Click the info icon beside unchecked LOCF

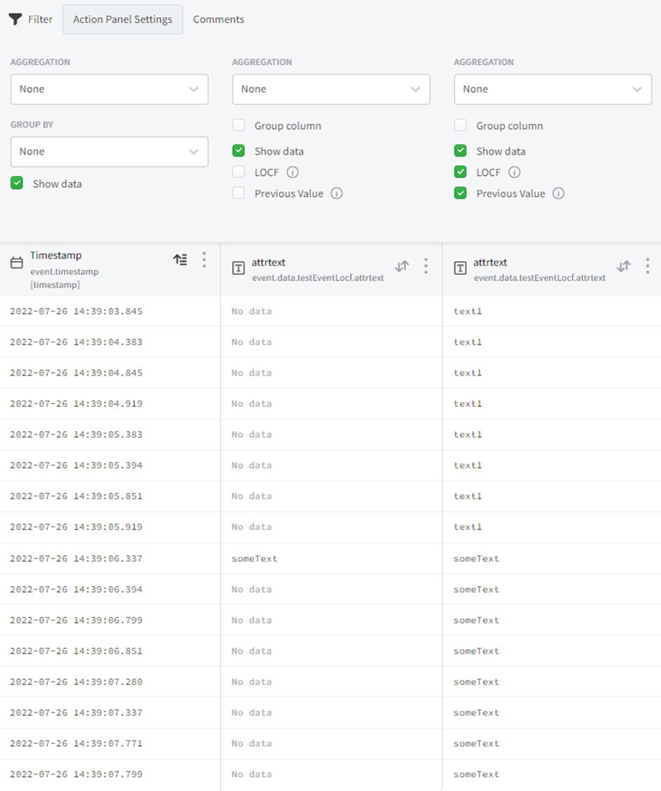coord(293,172)
